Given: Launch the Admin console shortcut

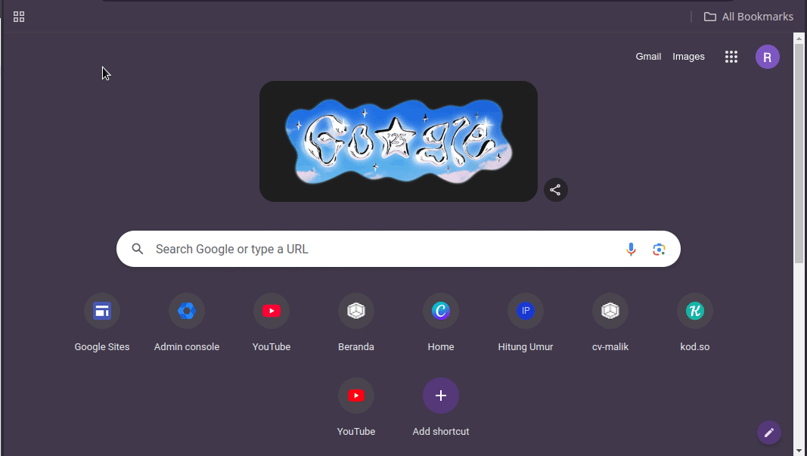Looking at the screenshot, I should click(187, 311).
